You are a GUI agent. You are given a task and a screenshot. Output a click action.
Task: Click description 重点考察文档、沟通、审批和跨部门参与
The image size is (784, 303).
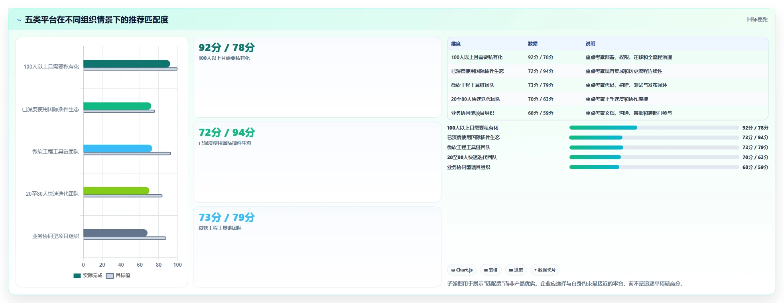628,113
